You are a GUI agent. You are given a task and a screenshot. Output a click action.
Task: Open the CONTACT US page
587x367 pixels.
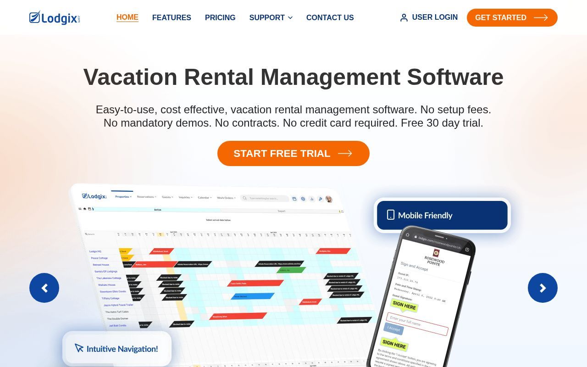pos(330,17)
